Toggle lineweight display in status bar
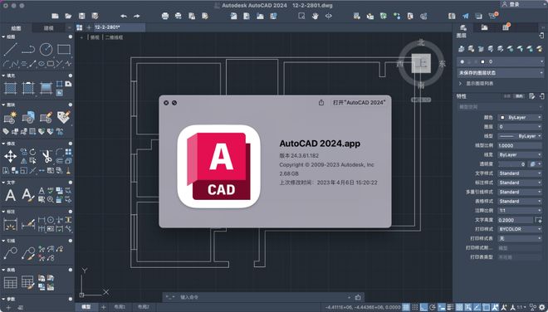 451,308
